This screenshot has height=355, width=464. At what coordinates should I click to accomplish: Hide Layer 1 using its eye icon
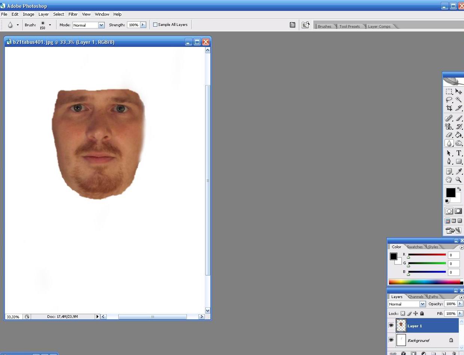click(391, 326)
